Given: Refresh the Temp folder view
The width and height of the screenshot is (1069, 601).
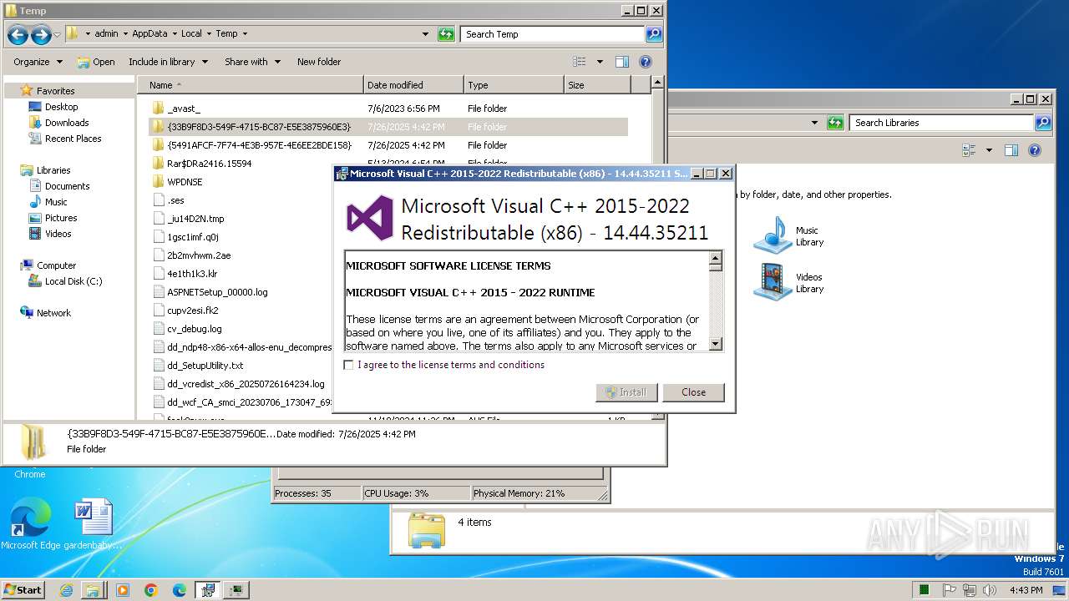Looking at the screenshot, I should (447, 34).
